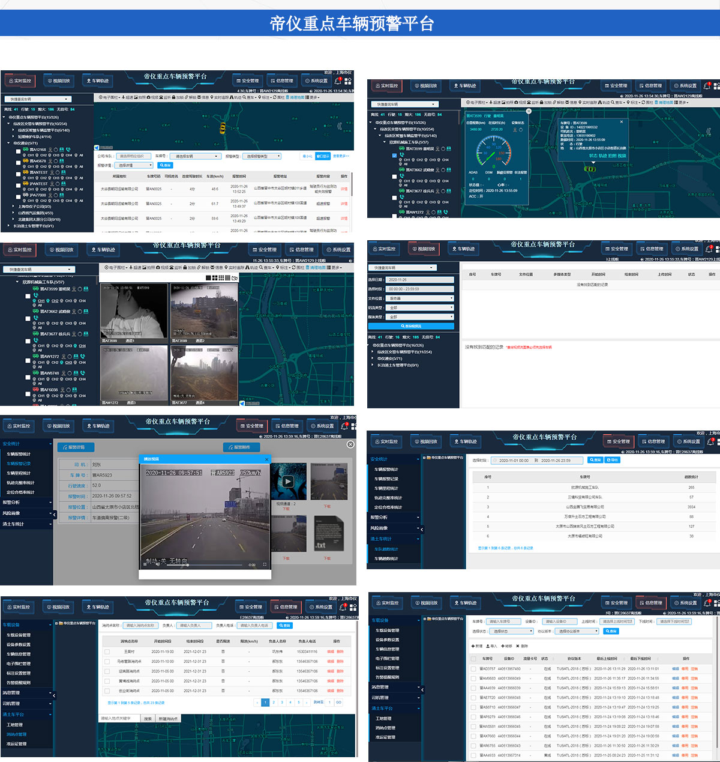Image resolution: width=720 pixels, height=762 pixels.
Task: Expand the 短期维护车队(4/114) tree node
Action: click(x=13, y=136)
